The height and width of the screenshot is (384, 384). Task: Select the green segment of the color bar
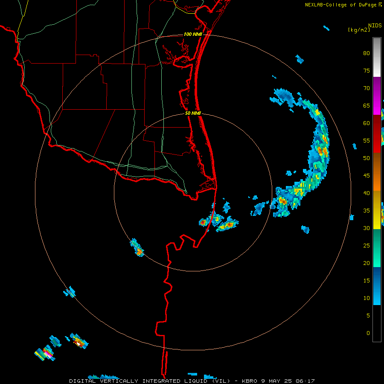[377, 248]
